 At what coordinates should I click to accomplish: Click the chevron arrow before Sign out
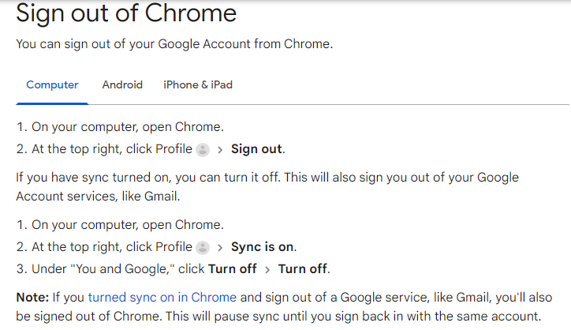click(220, 150)
